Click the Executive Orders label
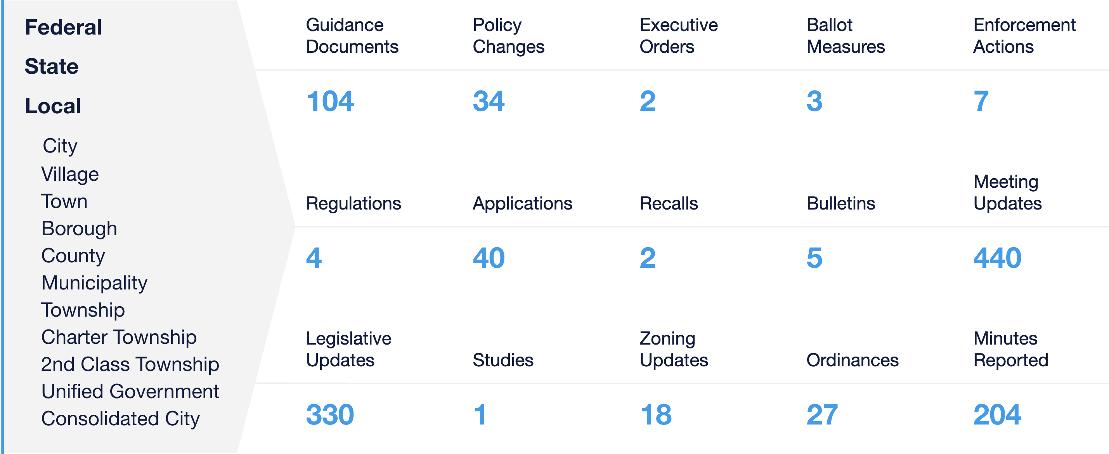The width and height of the screenshot is (1109, 454). click(x=679, y=36)
